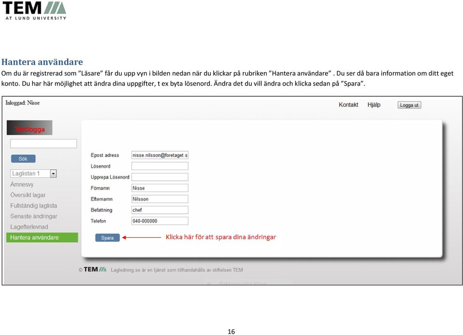This screenshot has width=463, height=335.
Task: Open the Hjälp link
Action: [x=374, y=105]
